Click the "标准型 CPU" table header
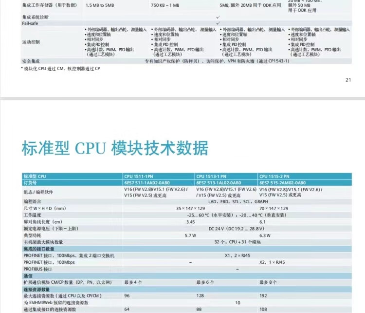This screenshot has width=365, height=313. point(35,176)
